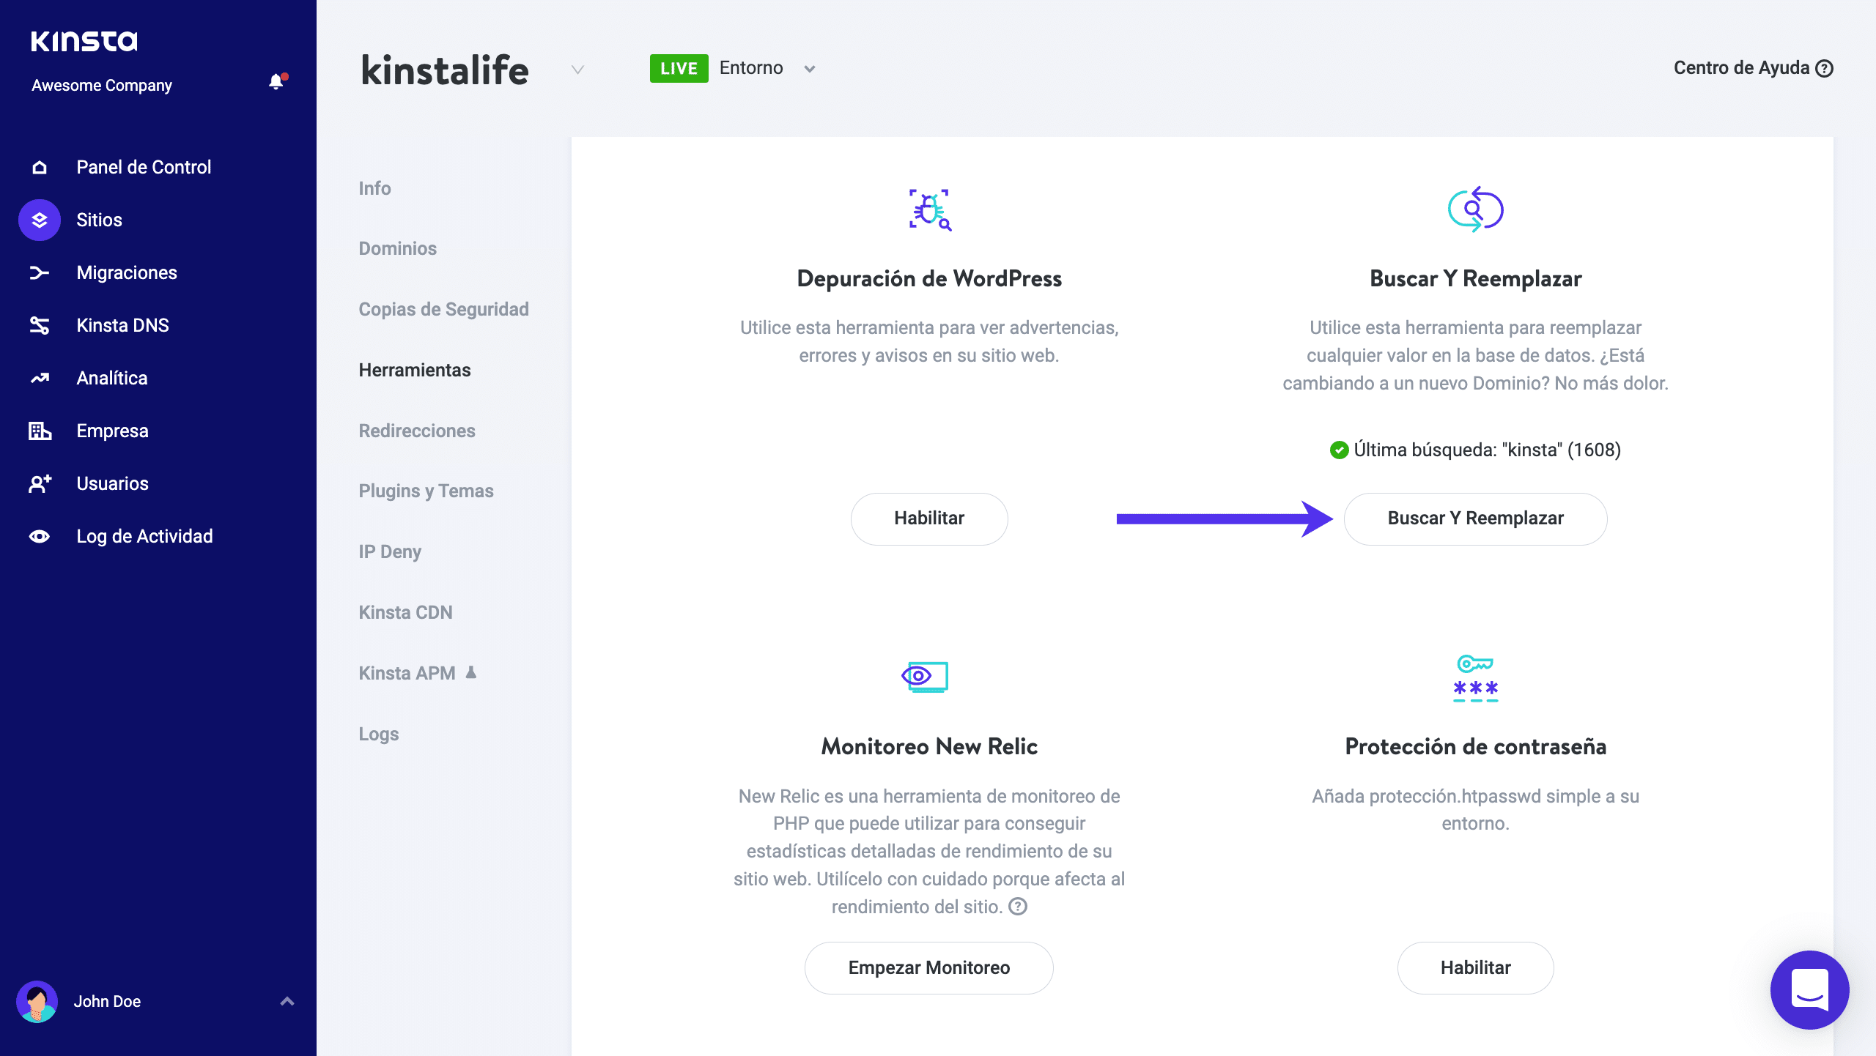Click the New Relic help question icon
Image resolution: width=1876 pixels, height=1056 pixels.
pyautogui.click(x=1018, y=907)
